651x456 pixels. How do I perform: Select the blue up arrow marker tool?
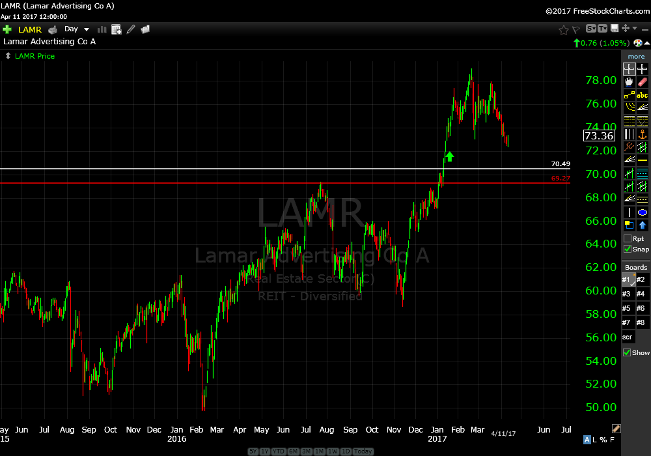pos(643,225)
